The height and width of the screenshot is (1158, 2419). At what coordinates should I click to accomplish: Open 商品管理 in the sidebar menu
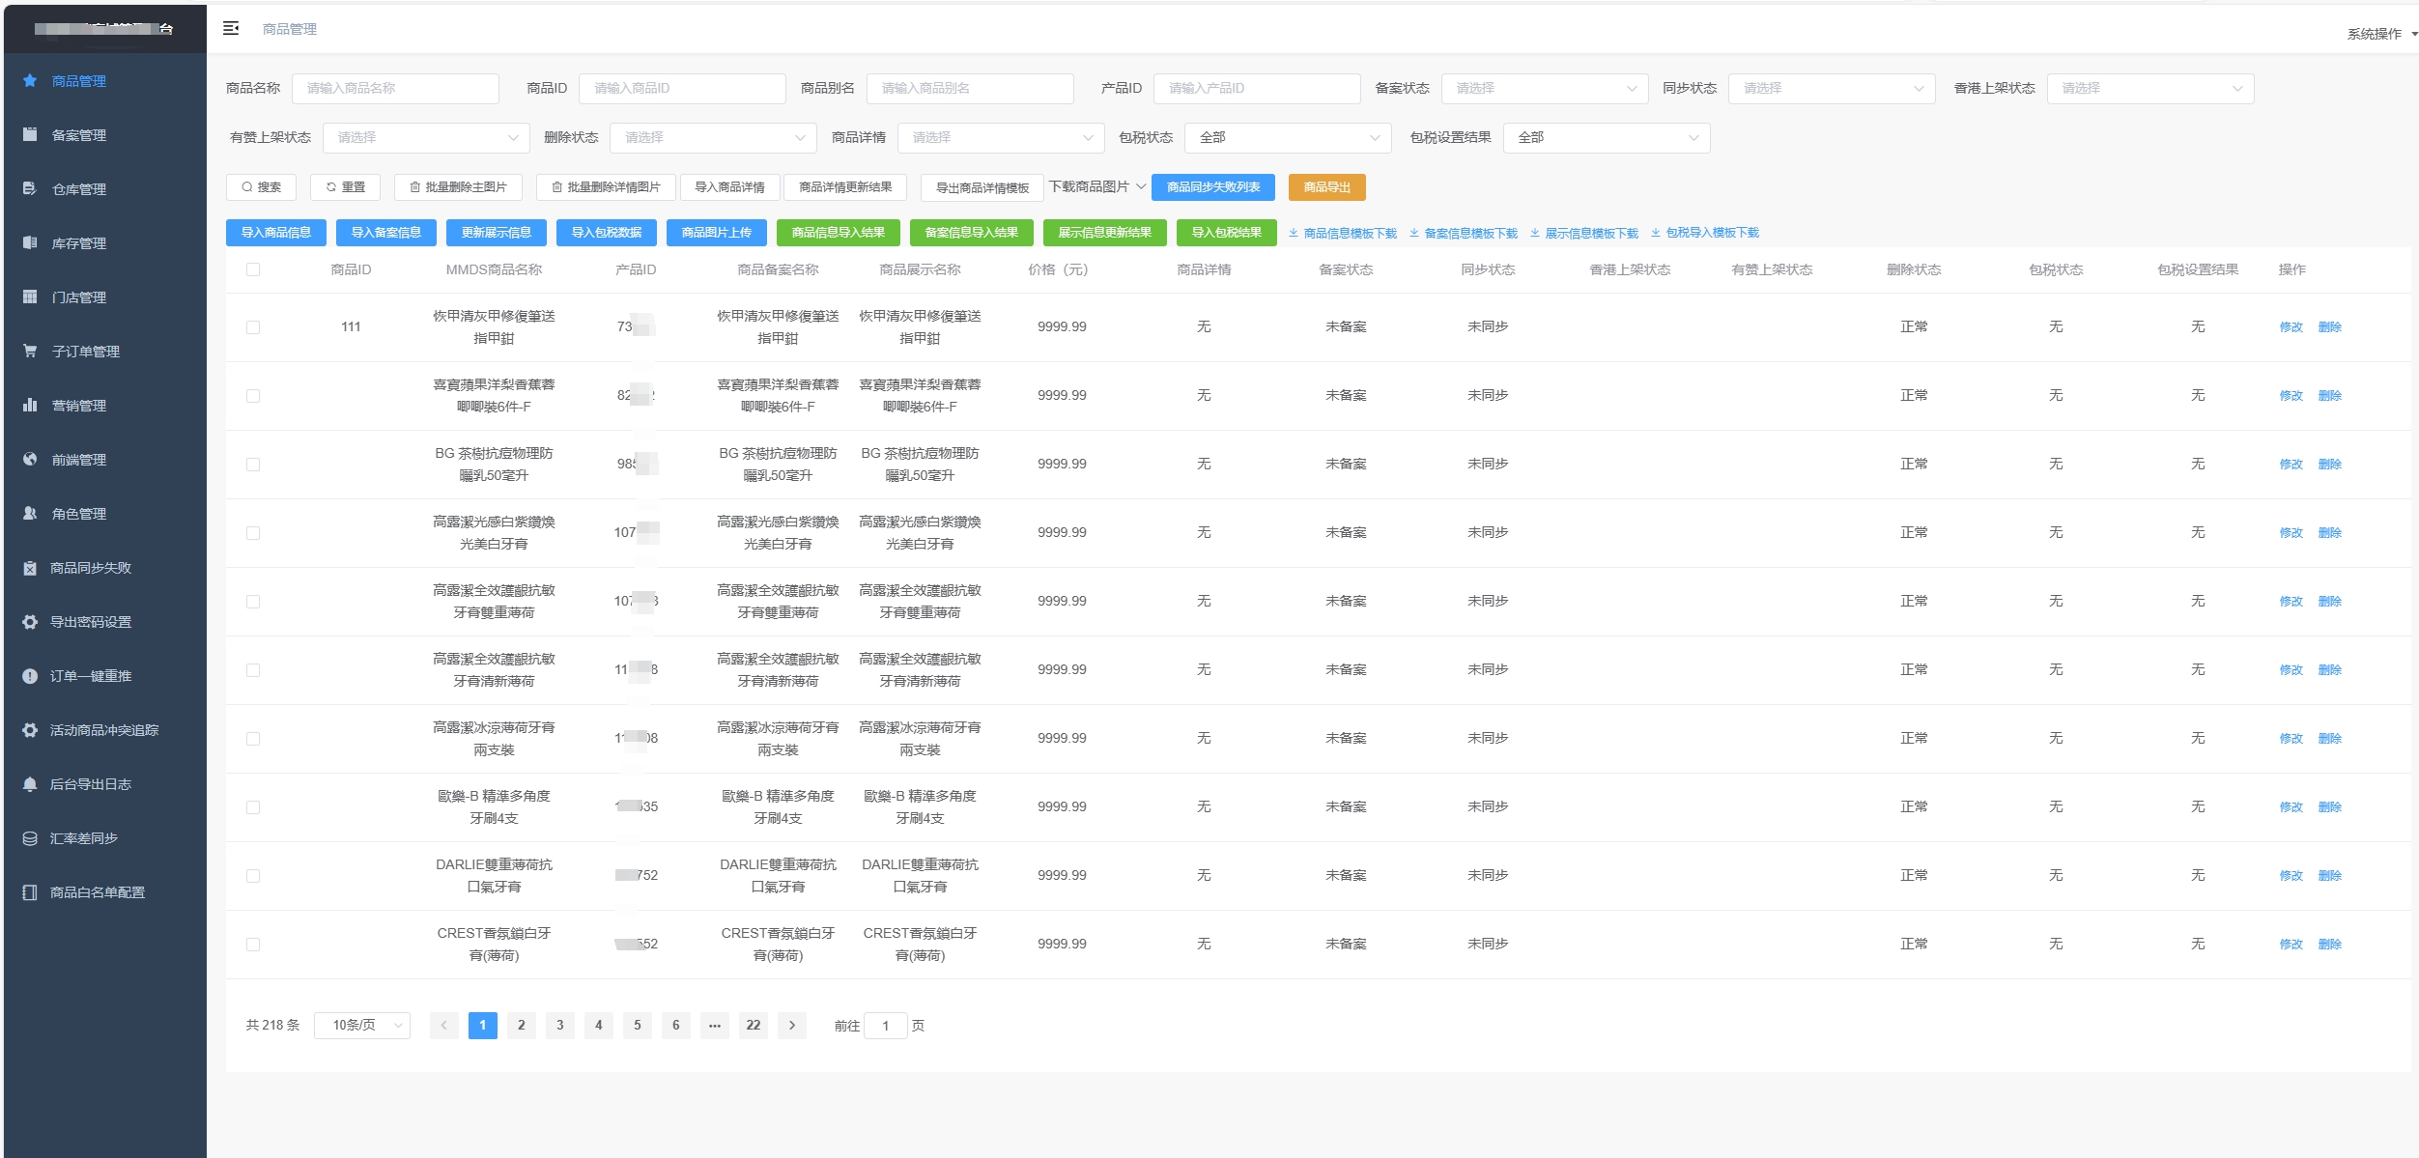pos(104,81)
